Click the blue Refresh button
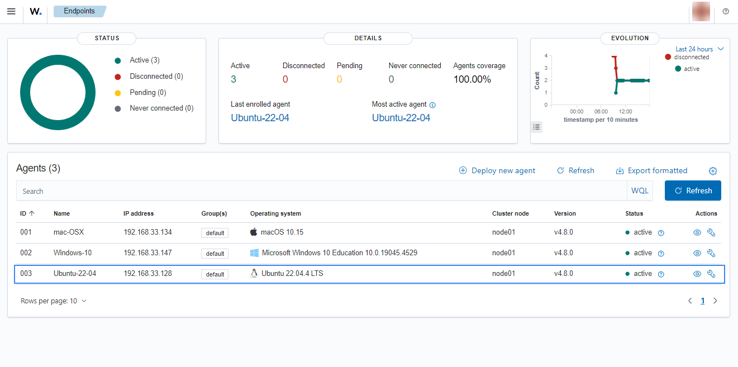The height and width of the screenshot is (367, 738). click(x=693, y=190)
